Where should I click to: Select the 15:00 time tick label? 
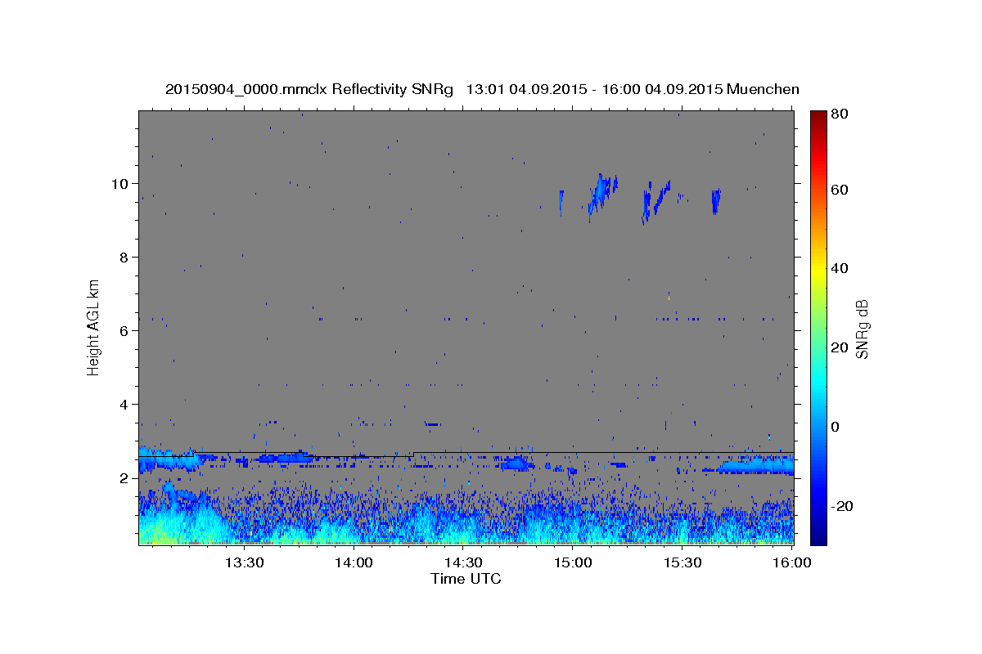tap(573, 563)
